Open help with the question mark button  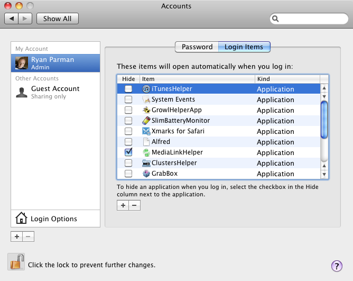337,266
